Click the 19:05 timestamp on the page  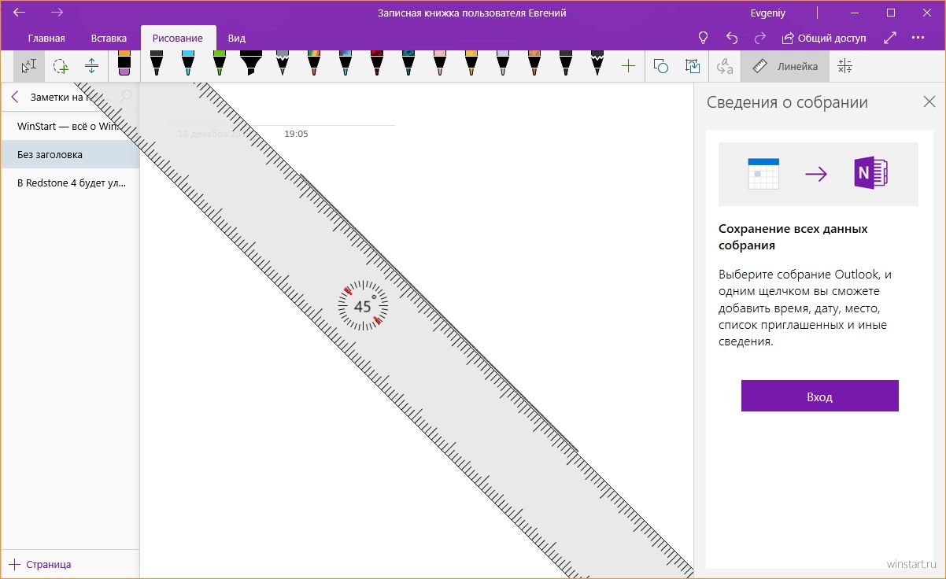[x=296, y=134]
